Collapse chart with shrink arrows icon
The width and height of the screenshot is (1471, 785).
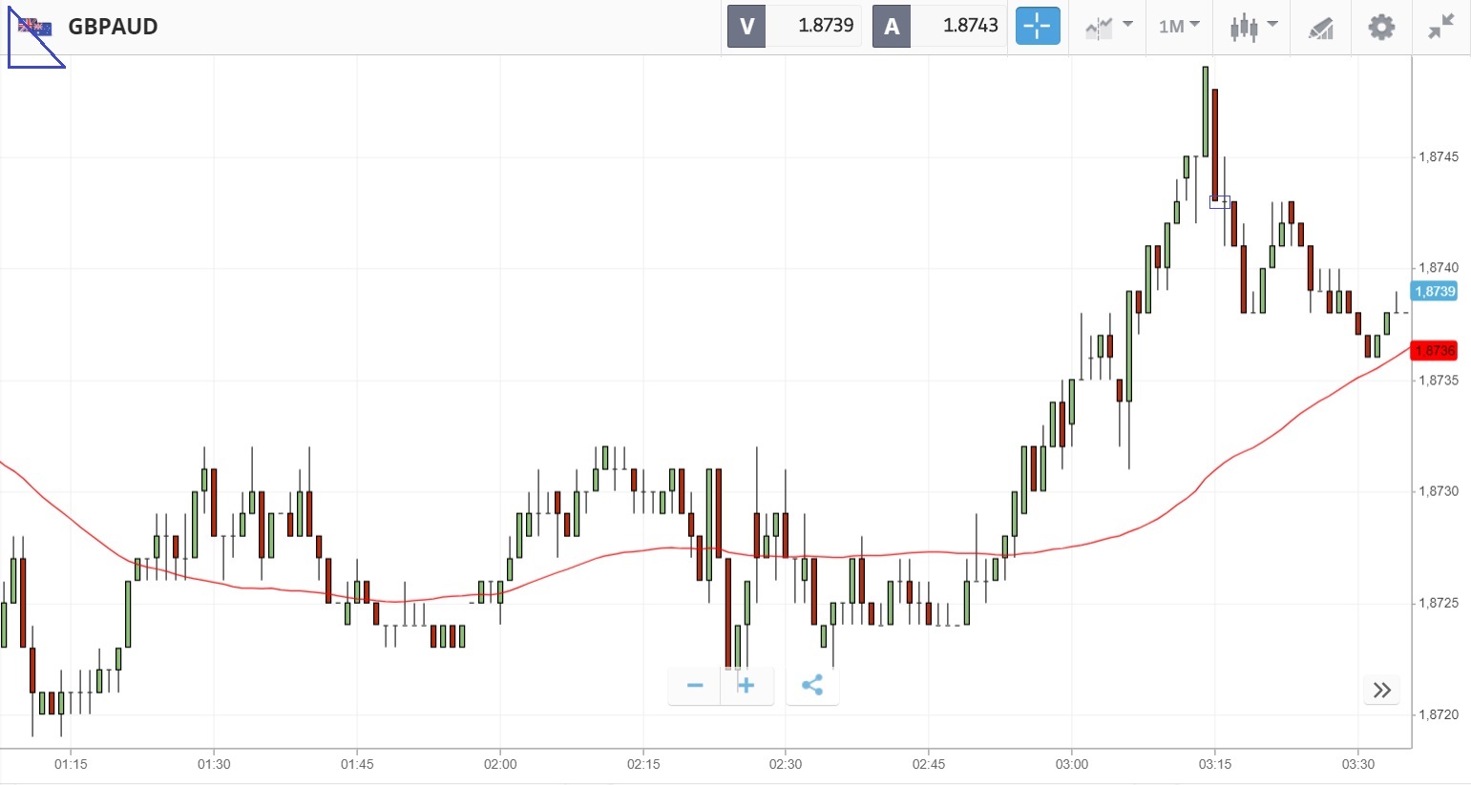[1441, 27]
